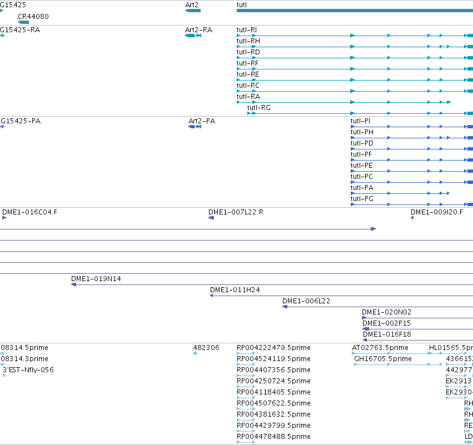Click the DME1-016C04.F clone end

pyautogui.click(x=4, y=218)
